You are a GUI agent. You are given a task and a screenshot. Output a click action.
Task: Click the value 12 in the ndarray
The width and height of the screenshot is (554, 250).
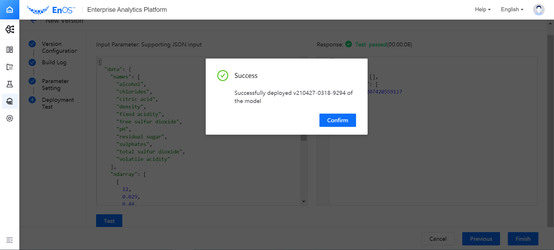[x=125, y=189]
